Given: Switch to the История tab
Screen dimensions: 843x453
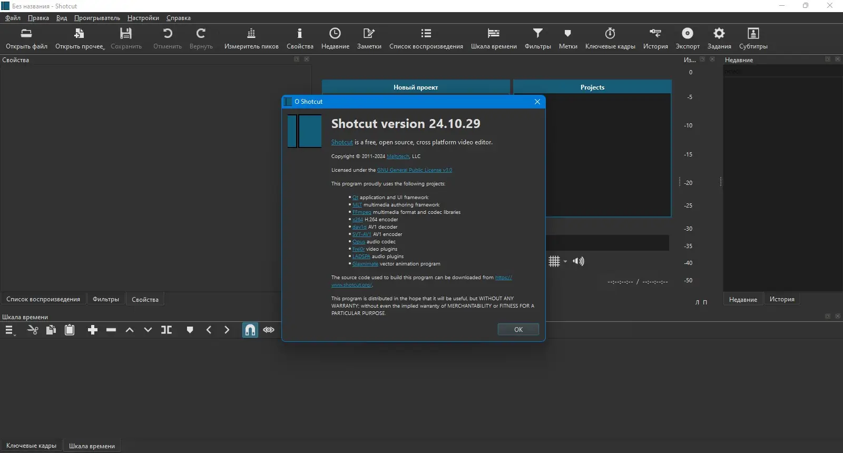Looking at the screenshot, I should (782, 299).
